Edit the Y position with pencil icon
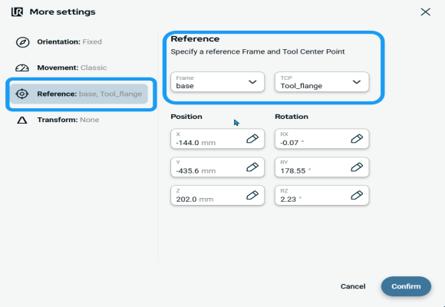The width and height of the screenshot is (445, 307). coord(252,167)
